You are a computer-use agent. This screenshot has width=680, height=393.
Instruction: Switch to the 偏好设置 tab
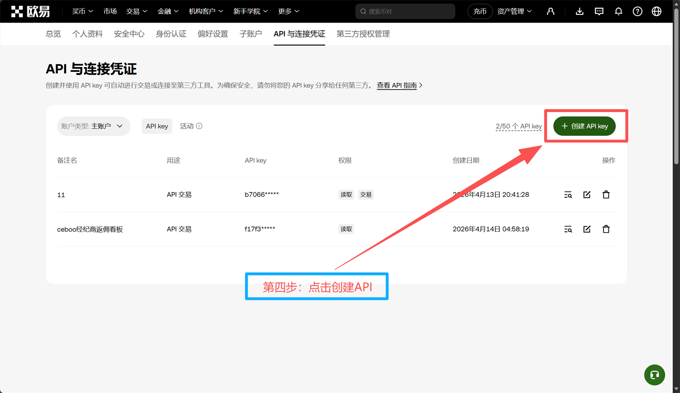[x=213, y=34]
